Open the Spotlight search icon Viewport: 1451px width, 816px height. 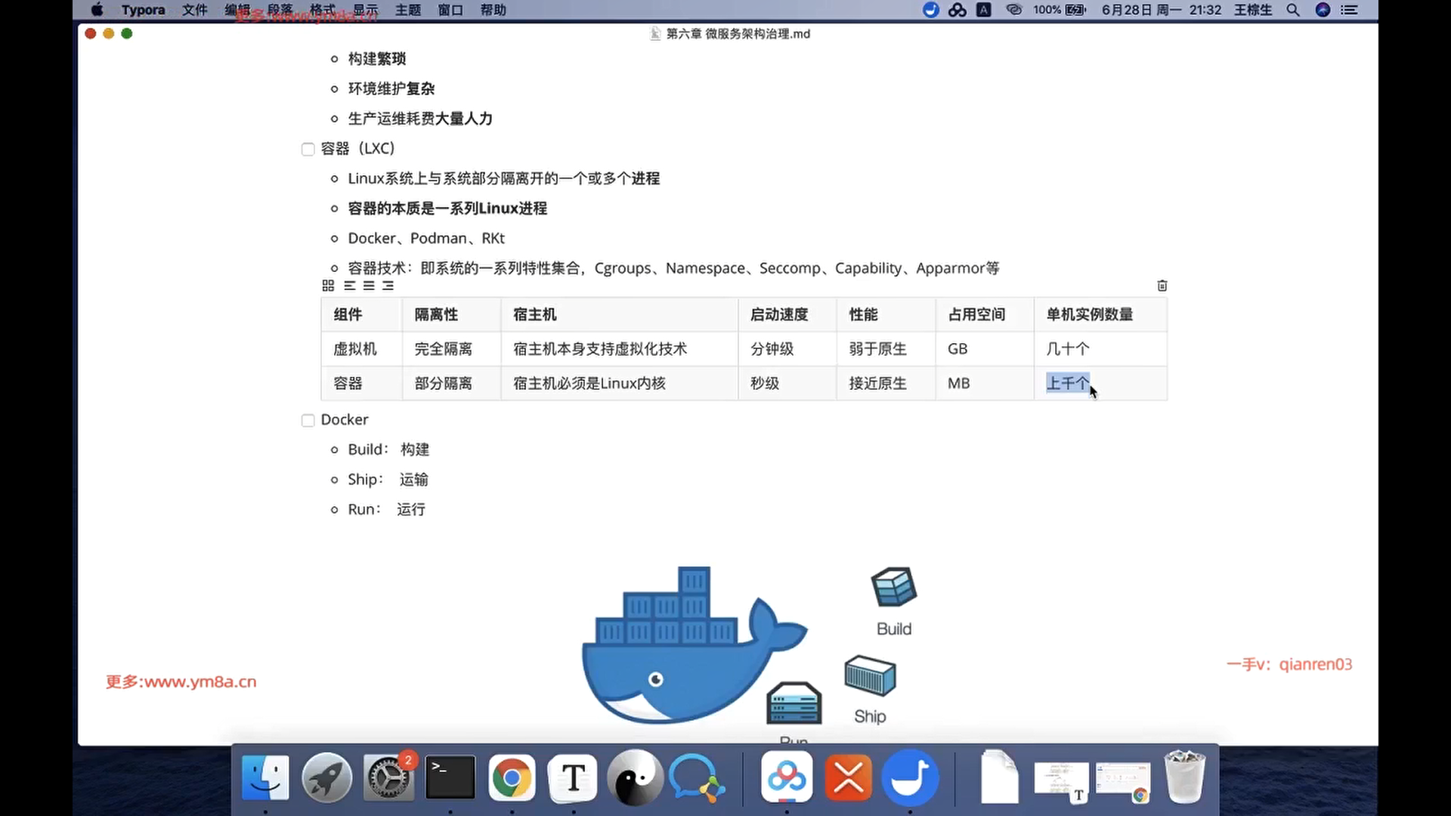[1293, 10]
